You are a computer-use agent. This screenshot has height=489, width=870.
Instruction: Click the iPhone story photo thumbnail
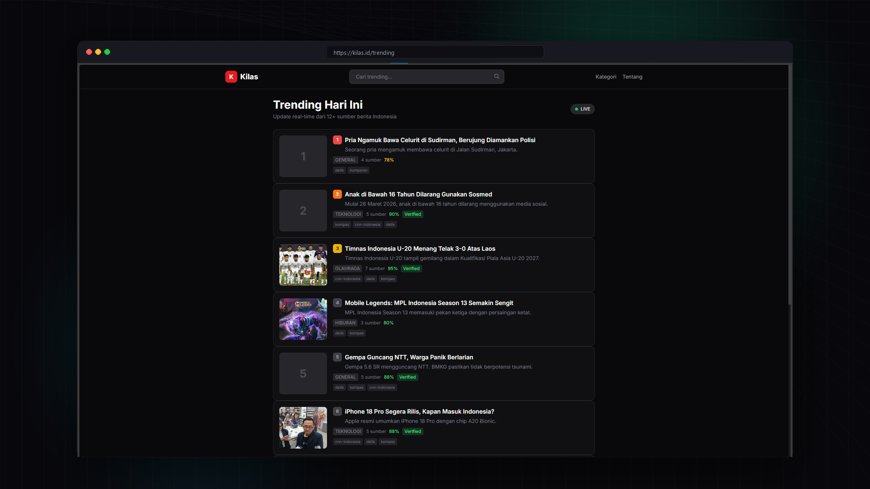(303, 428)
